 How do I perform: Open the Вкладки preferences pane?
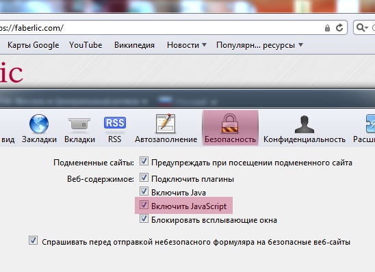coord(79,129)
